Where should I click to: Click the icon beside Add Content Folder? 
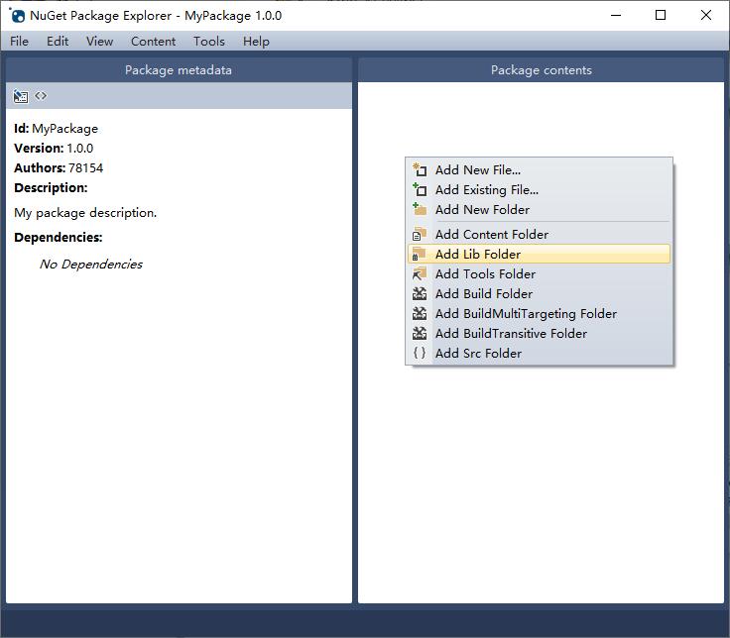pos(420,234)
